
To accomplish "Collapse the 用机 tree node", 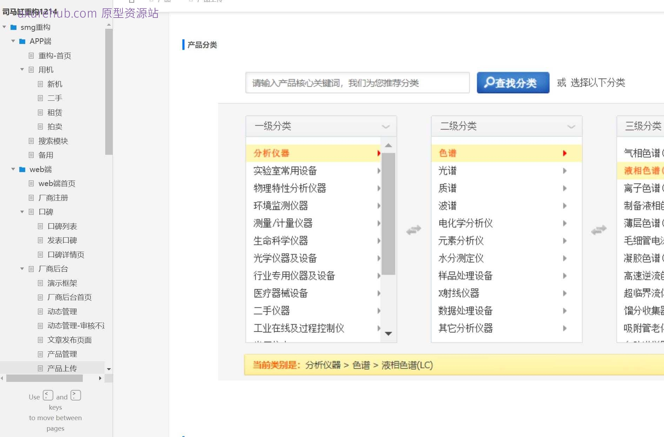I will pos(22,69).
